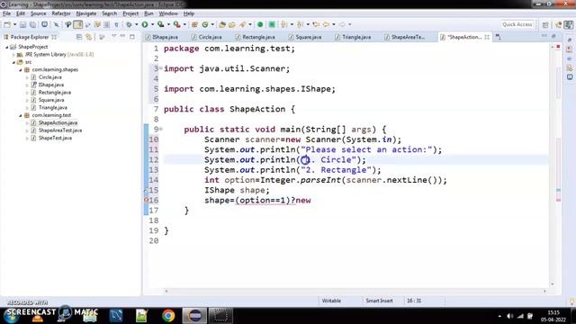Switch to the ShapeAreaTe... editor tab
The image size is (576, 324).
click(x=404, y=37)
